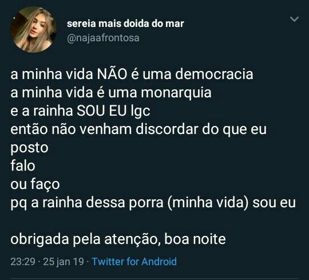
Task: Open the @najaafrontosa handle
Action: tap(103, 38)
